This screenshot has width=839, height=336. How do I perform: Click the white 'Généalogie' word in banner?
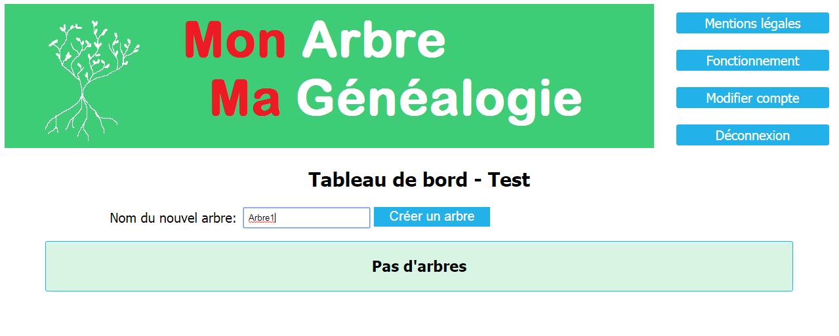point(440,102)
